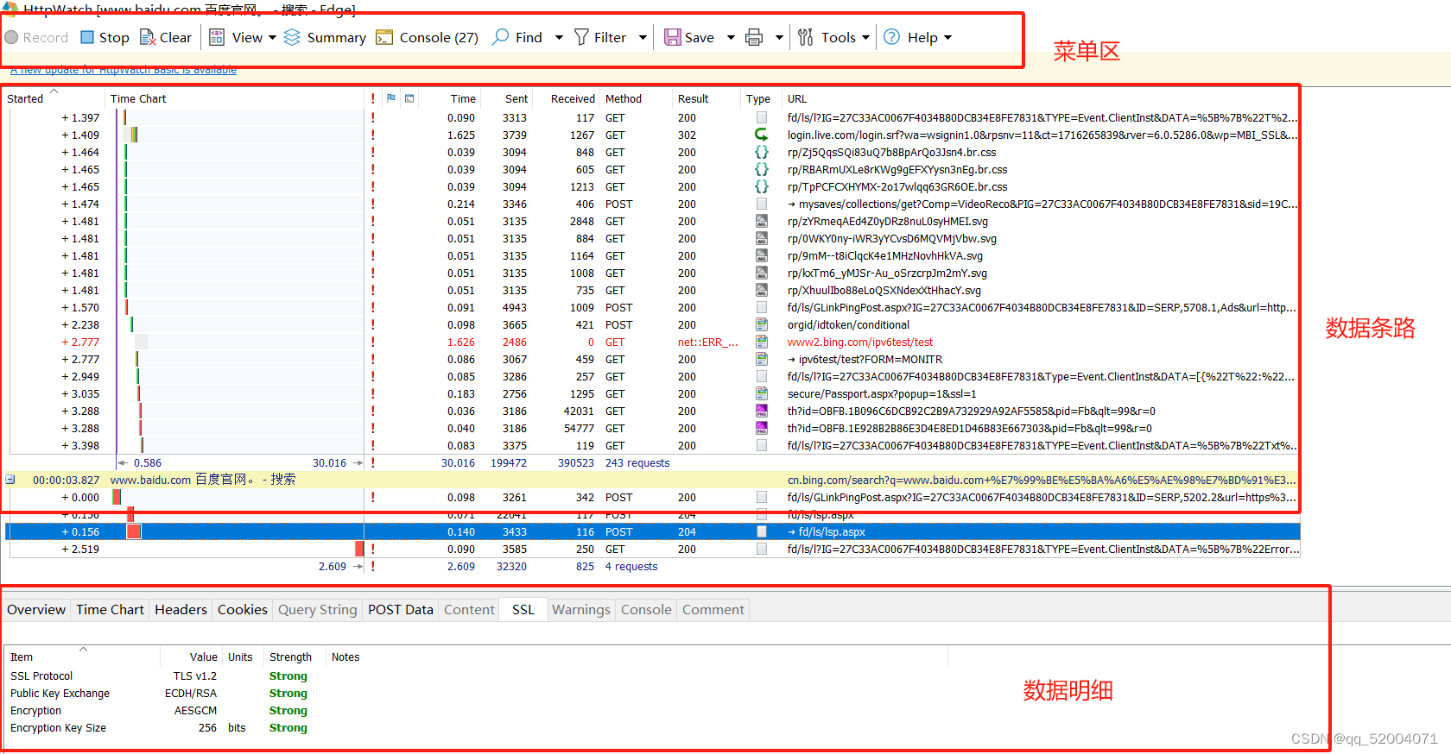This screenshot has height=754, width=1451.
Task: Click type icon of www2.bing.com/ipv6test/test row
Action: point(762,342)
